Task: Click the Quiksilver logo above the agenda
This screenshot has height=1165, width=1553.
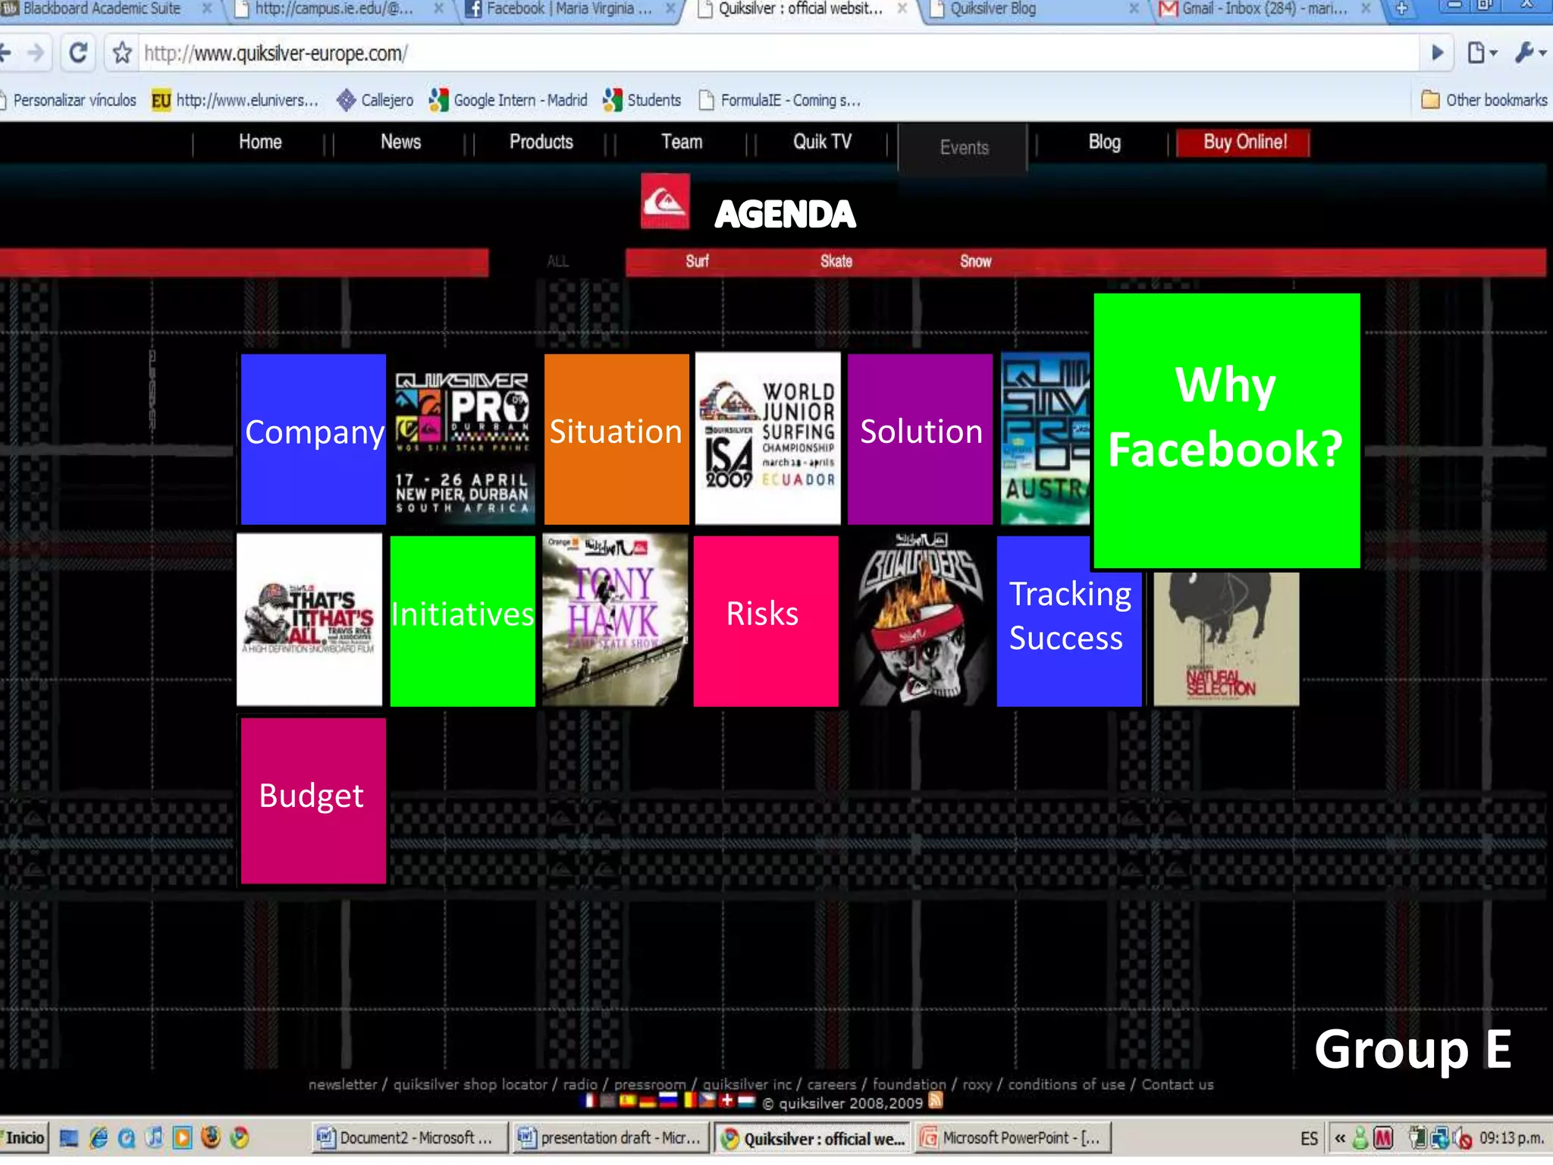Action: click(665, 201)
